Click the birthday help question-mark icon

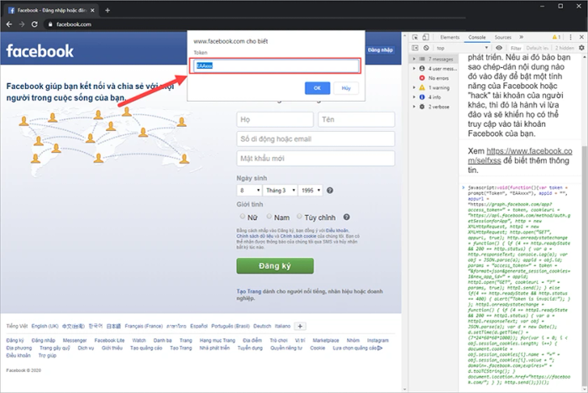330,191
